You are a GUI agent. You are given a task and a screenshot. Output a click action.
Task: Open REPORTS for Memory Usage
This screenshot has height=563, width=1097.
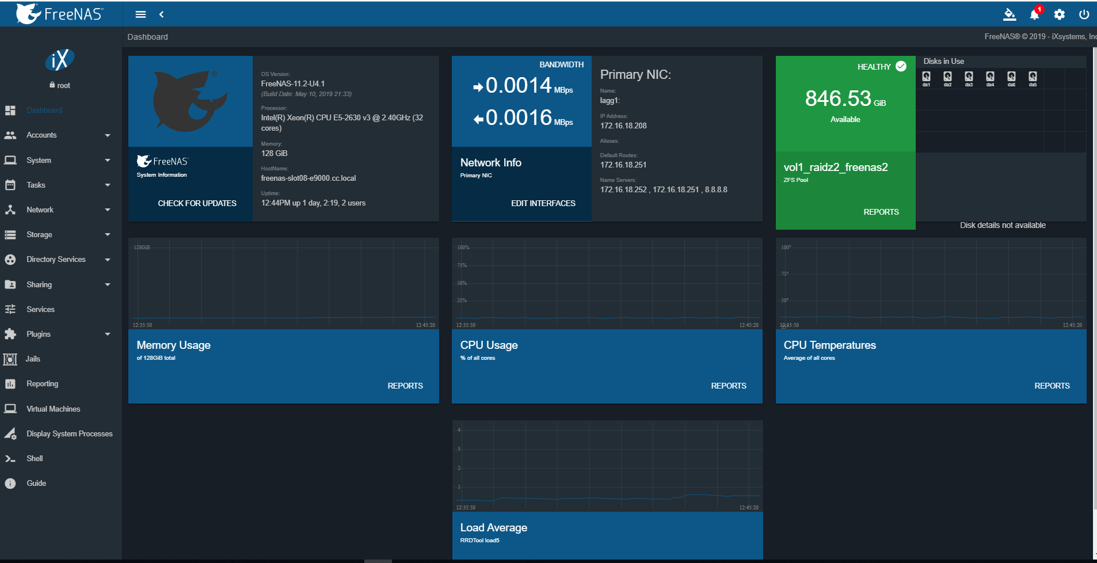405,386
